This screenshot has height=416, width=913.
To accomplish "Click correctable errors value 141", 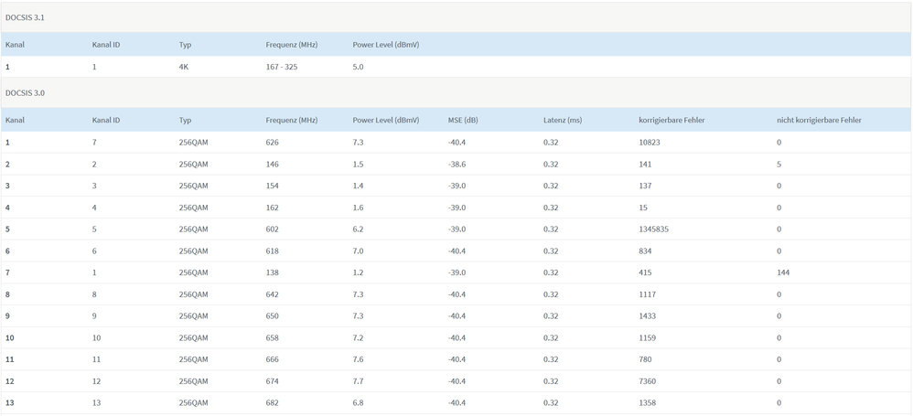I will (645, 165).
